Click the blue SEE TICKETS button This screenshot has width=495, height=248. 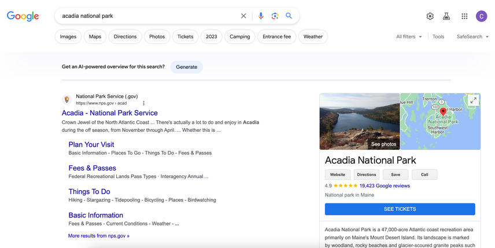400,209
